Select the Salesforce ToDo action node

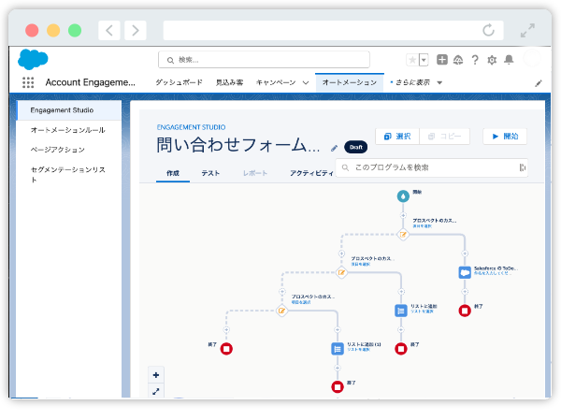tap(465, 272)
